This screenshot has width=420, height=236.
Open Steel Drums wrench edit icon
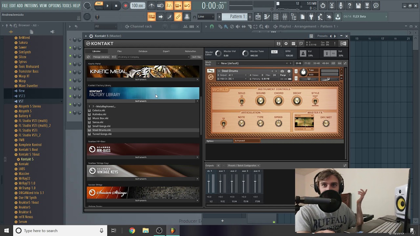click(211, 71)
